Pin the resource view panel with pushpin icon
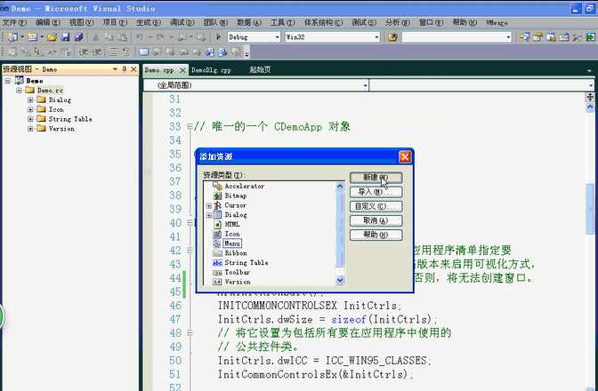 pyautogui.click(x=125, y=69)
